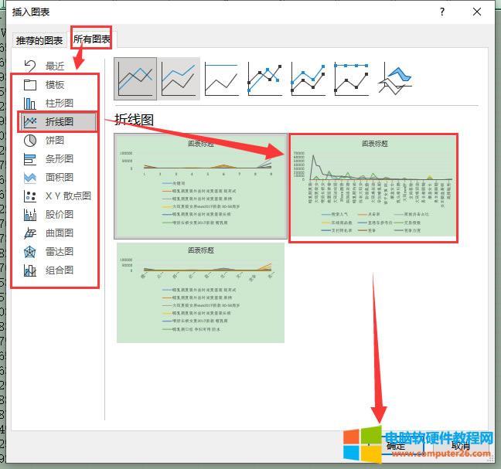Choose the stacked line subtype icon

coord(179,78)
